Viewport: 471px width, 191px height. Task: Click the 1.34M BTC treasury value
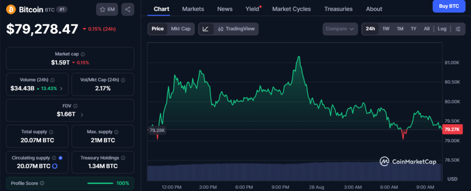point(103,166)
